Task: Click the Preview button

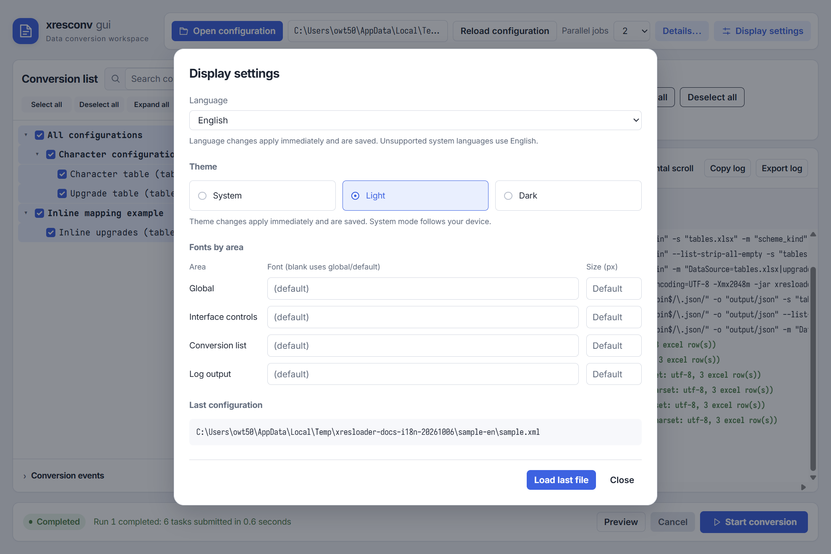Action: point(621,522)
